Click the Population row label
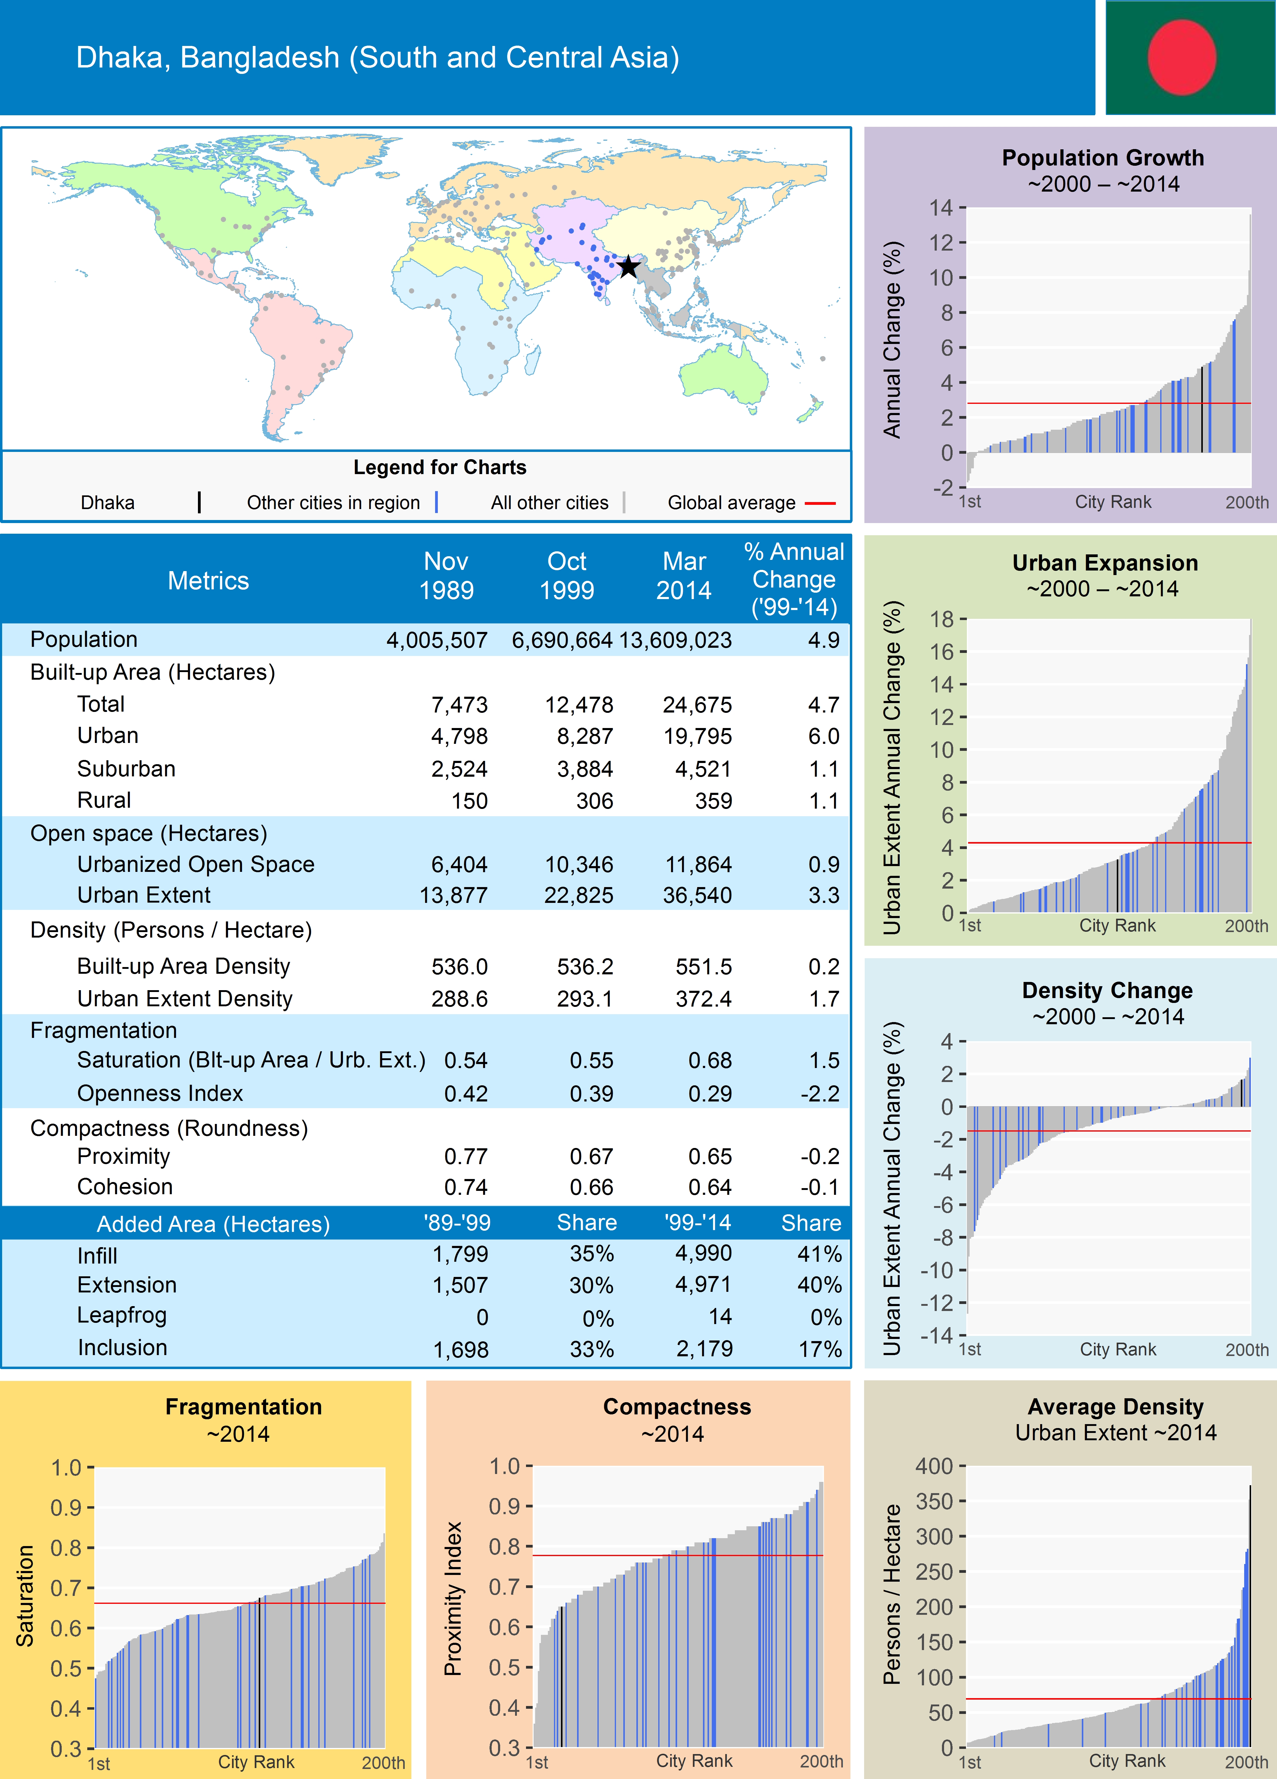The image size is (1277, 1779). tap(84, 639)
